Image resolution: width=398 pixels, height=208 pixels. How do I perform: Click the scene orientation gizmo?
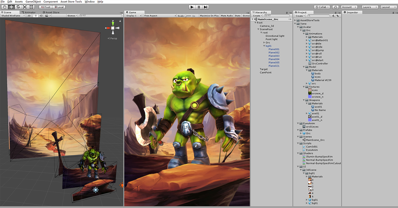coord(113,28)
